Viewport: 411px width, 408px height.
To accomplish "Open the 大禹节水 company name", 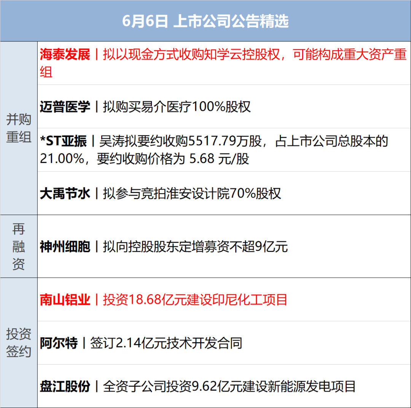I will [x=65, y=193].
